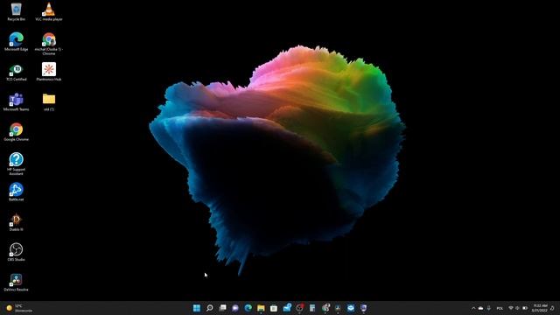
Task: Select the HP Support Assistant icon
Action: point(16,164)
